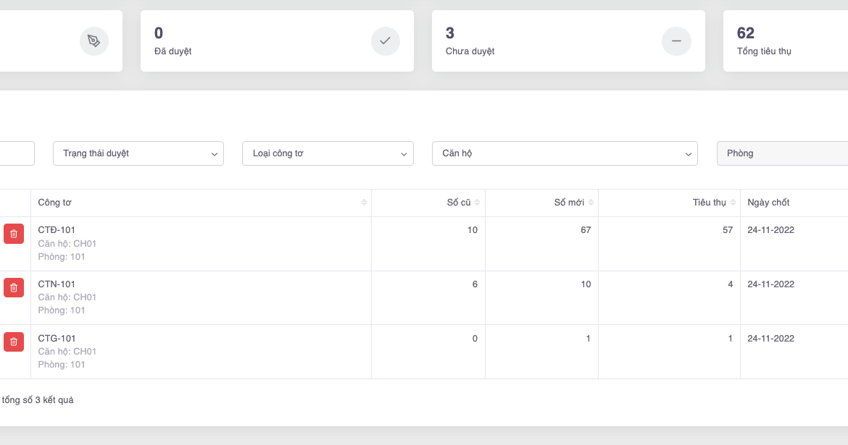Screen dimensions: 848x445
Task: Sort by Số mới column arrows
Action: [x=591, y=203]
